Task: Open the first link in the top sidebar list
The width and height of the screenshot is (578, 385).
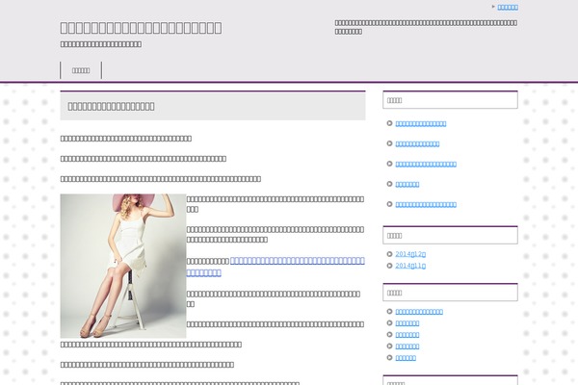Action: point(421,123)
